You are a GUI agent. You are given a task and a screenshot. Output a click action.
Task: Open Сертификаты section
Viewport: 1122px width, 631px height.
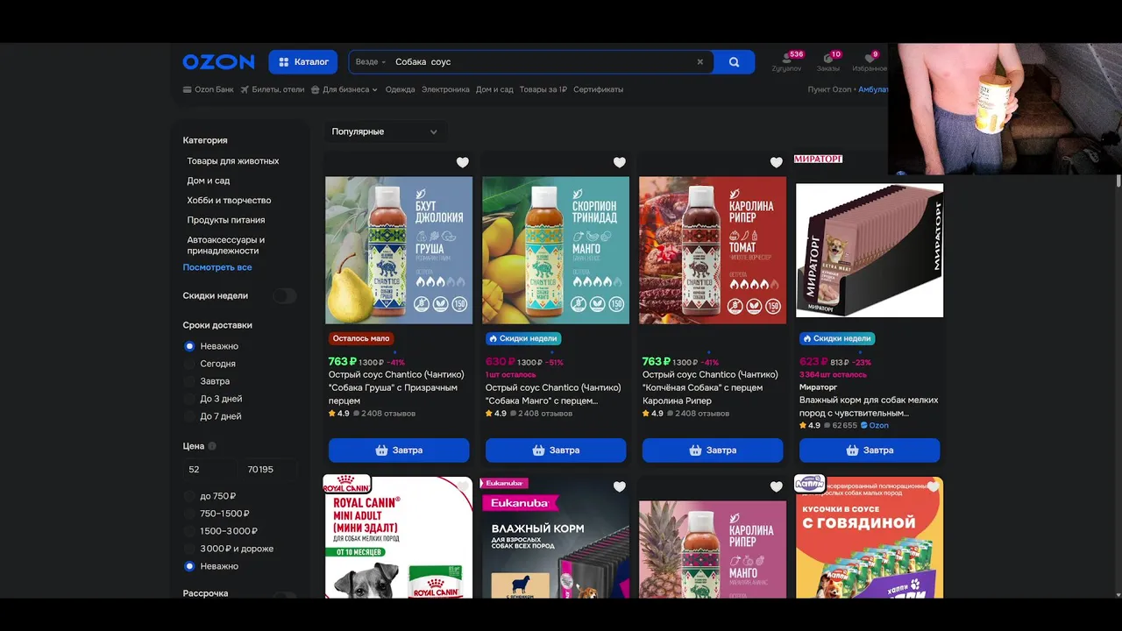coord(599,89)
